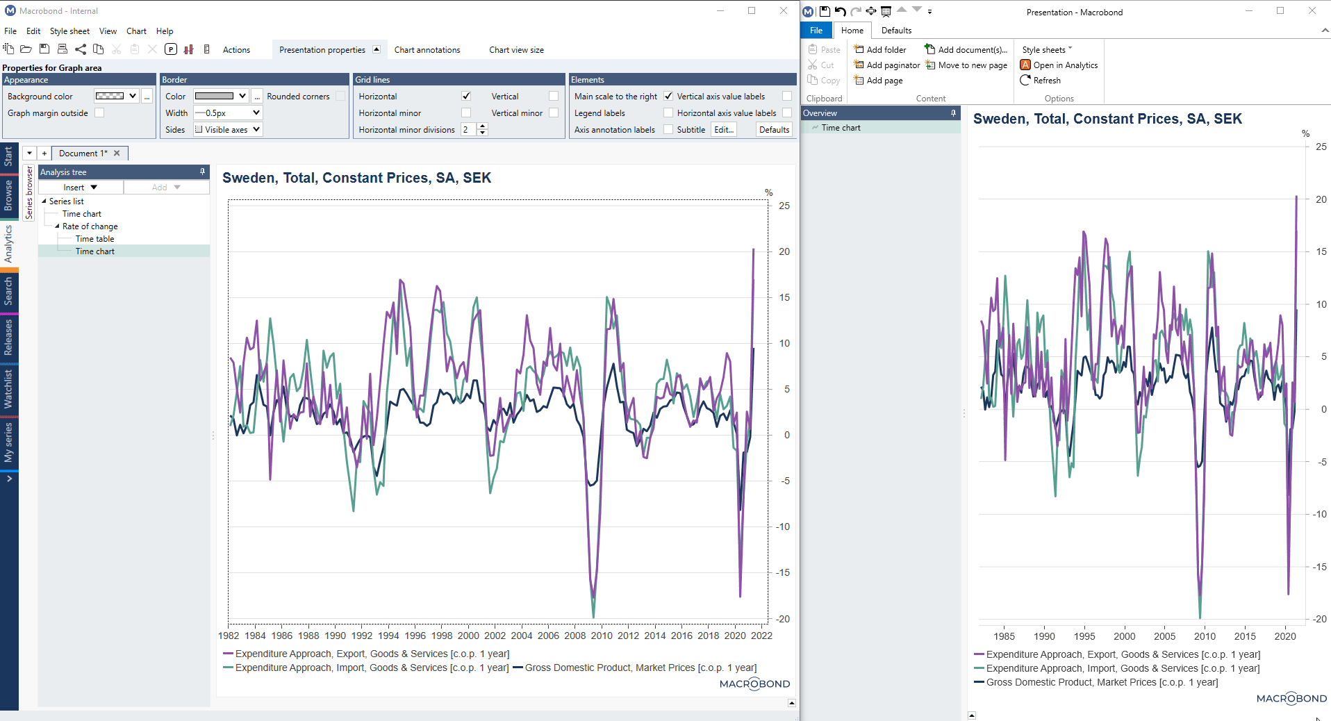Click the Defaults button in Elements panel
The width and height of the screenshot is (1331, 721).
click(x=773, y=129)
